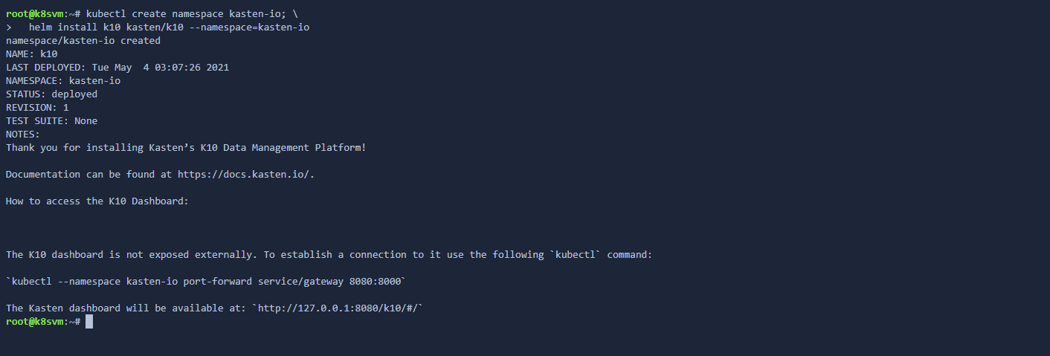Click the terminal cursor block at prompt

[x=89, y=322]
